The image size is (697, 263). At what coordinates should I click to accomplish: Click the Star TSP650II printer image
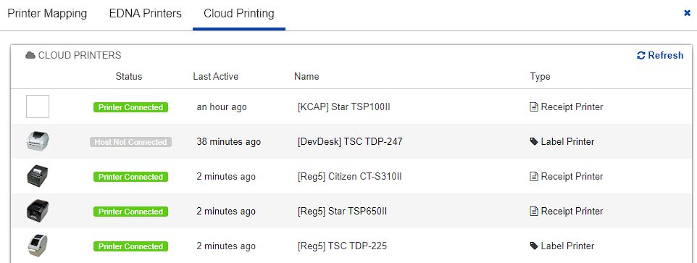(x=38, y=211)
